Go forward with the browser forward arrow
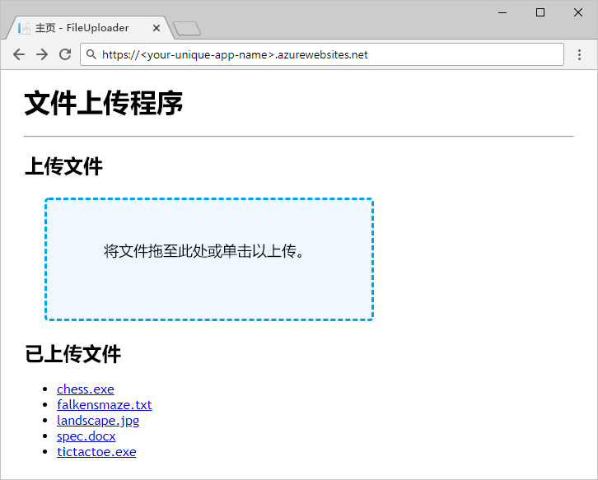The height and width of the screenshot is (480, 598). click(x=42, y=54)
